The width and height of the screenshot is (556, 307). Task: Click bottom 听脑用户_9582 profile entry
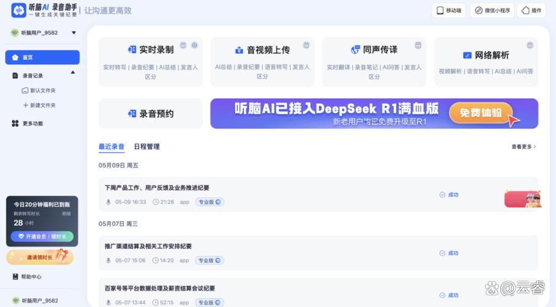pyautogui.click(x=35, y=301)
